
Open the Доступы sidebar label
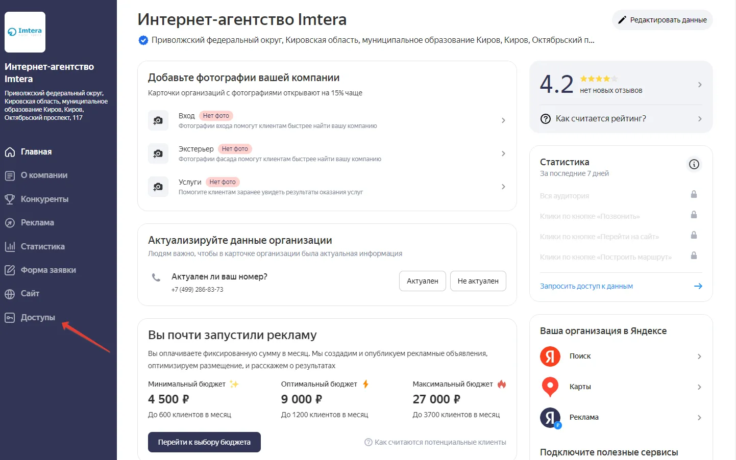[38, 318]
